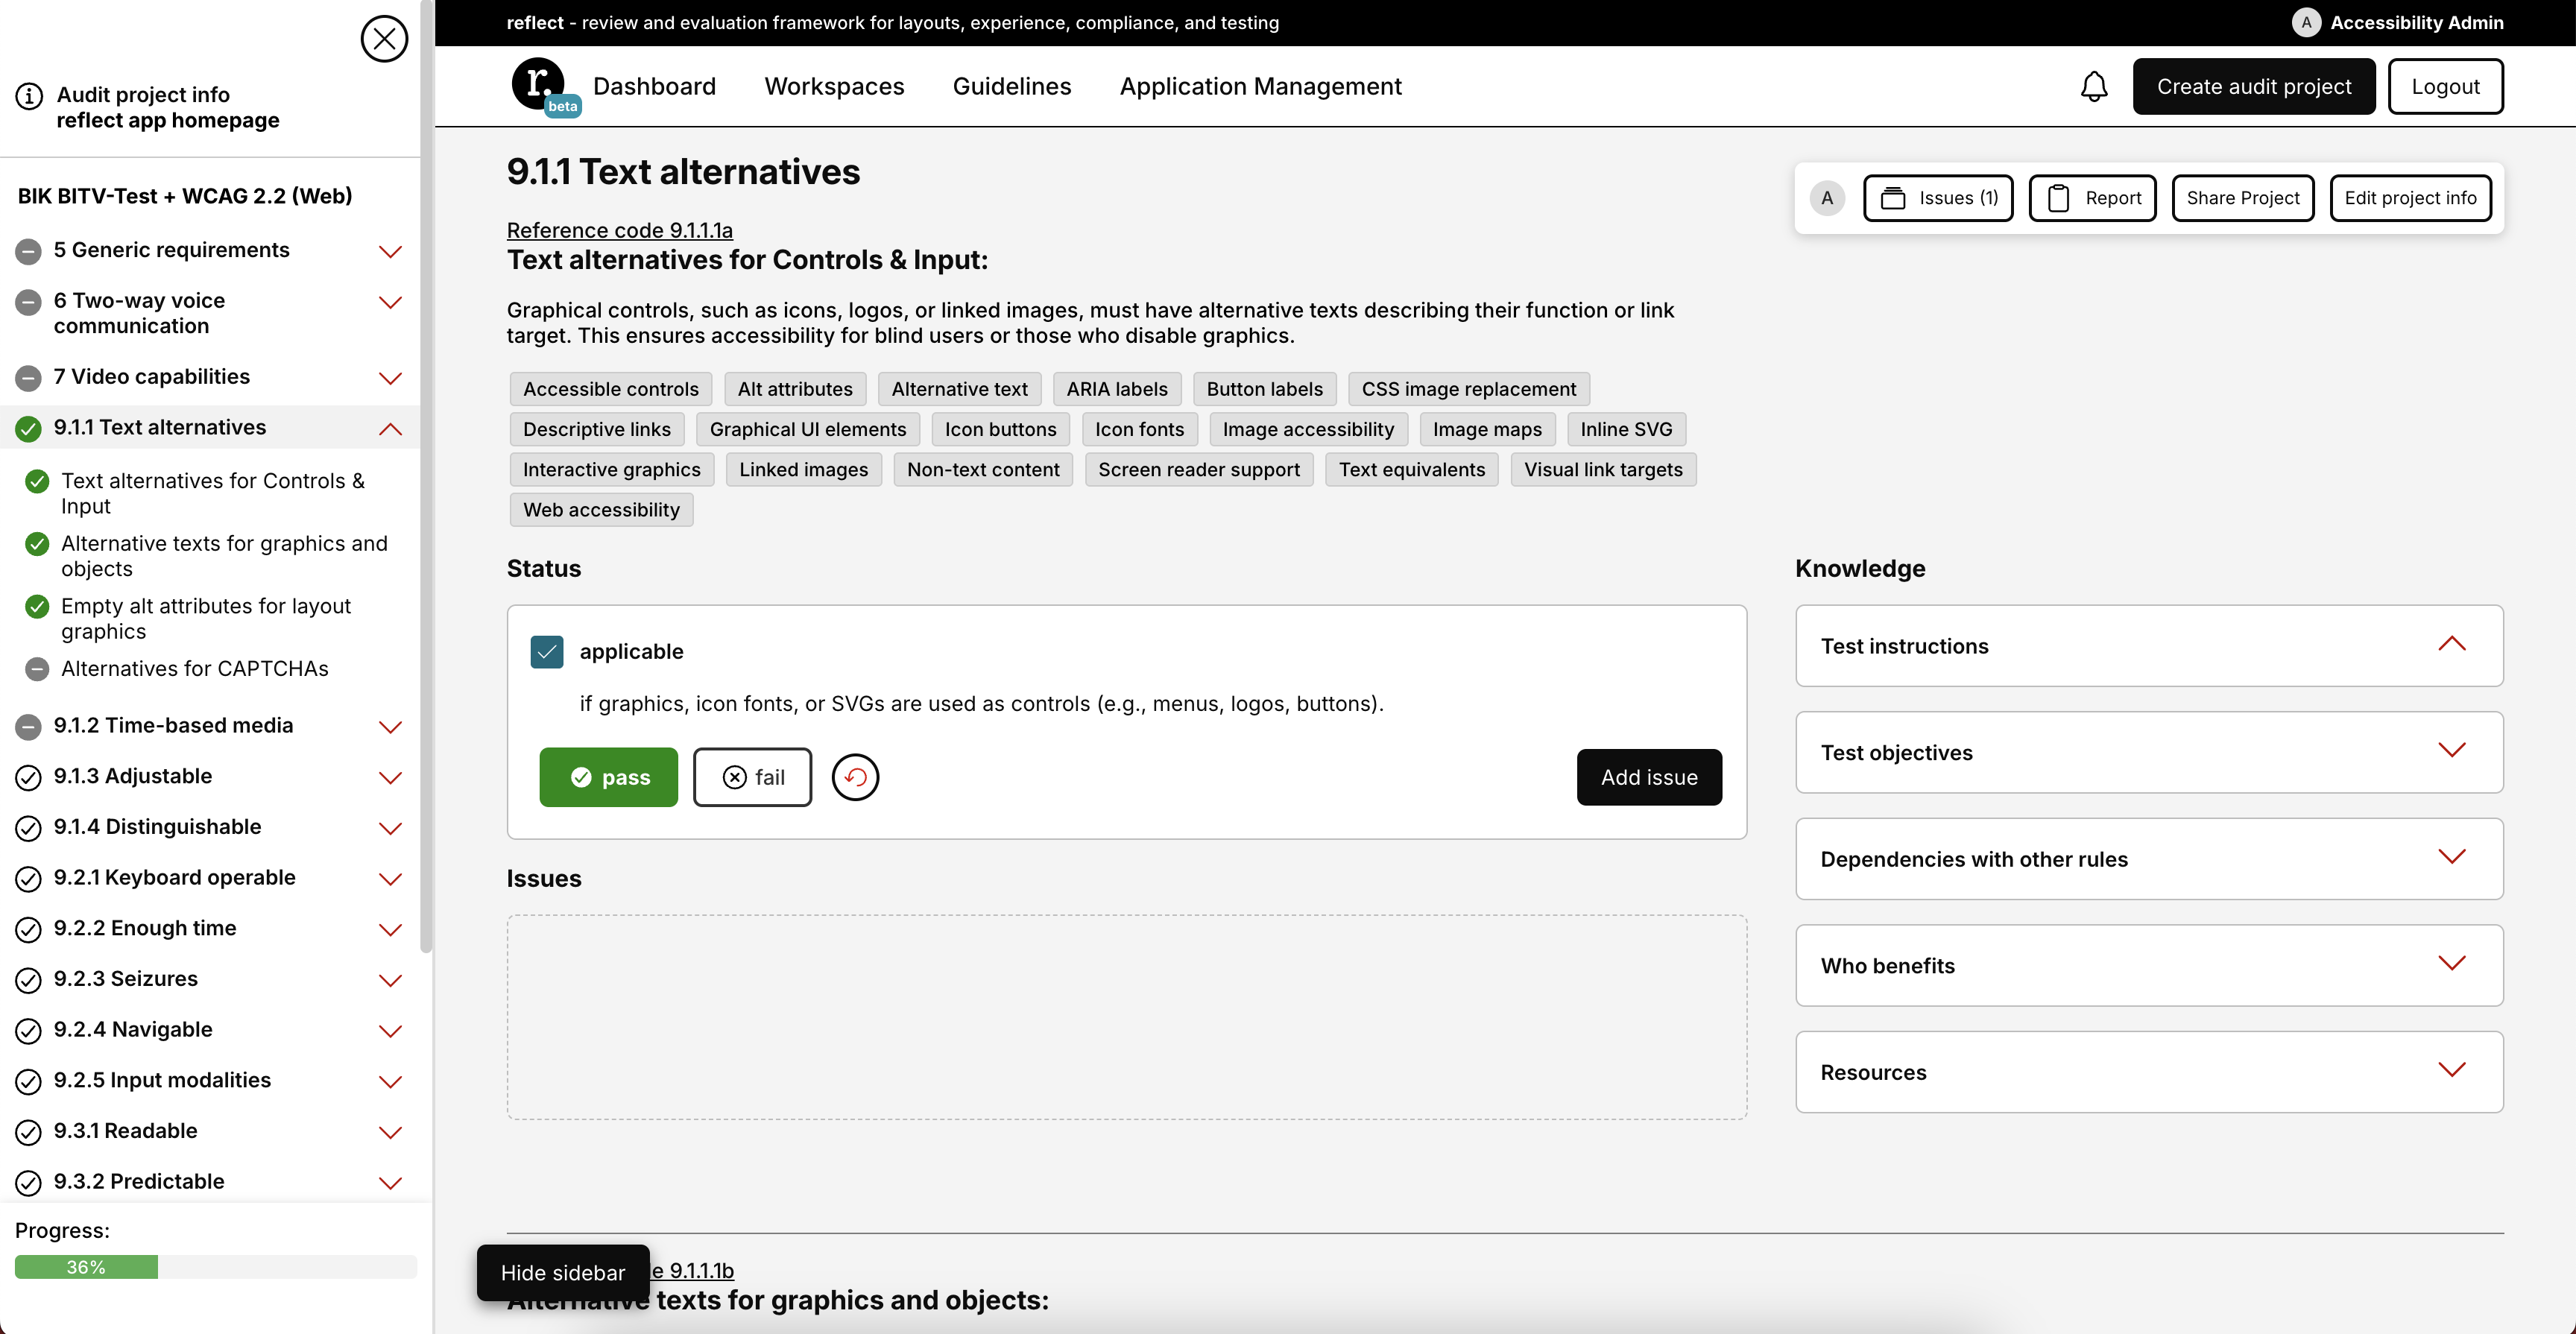The height and width of the screenshot is (1334, 2576).
Task: Click the Hide sidebar button
Action: [563, 1273]
